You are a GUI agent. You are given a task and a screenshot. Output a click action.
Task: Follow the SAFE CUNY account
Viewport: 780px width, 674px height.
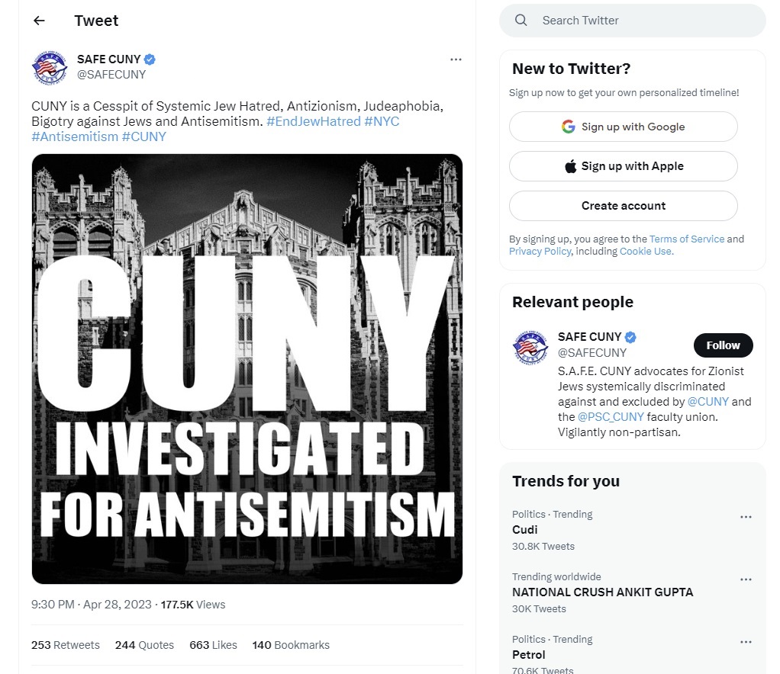[x=723, y=345]
